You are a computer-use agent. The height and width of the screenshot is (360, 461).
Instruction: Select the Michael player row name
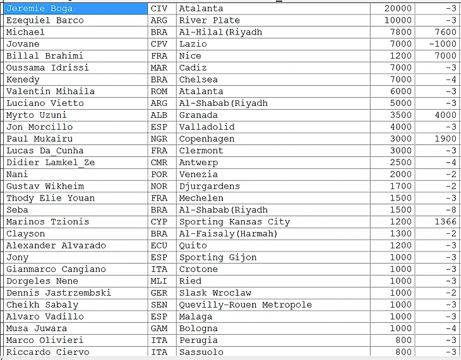click(76, 32)
